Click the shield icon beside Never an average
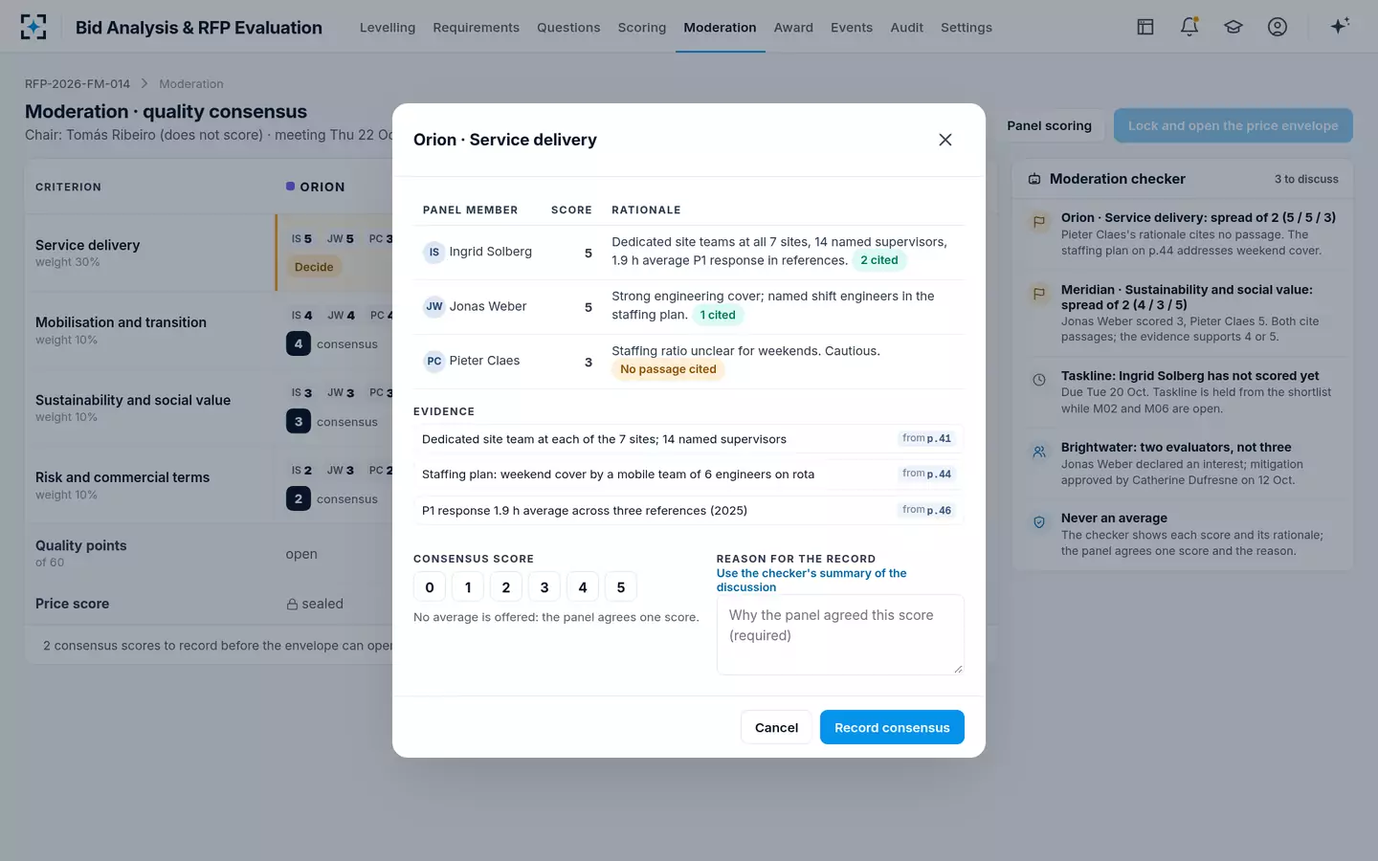 point(1039,522)
